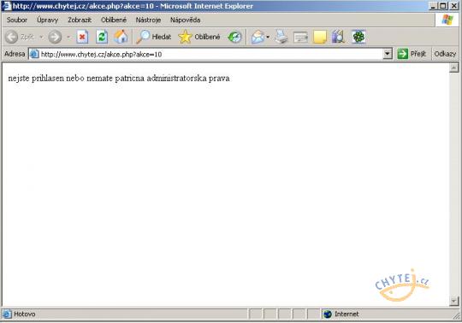Open the Oblíbené favorites star panel
This screenshot has width=462, height=323.
pos(199,37)
